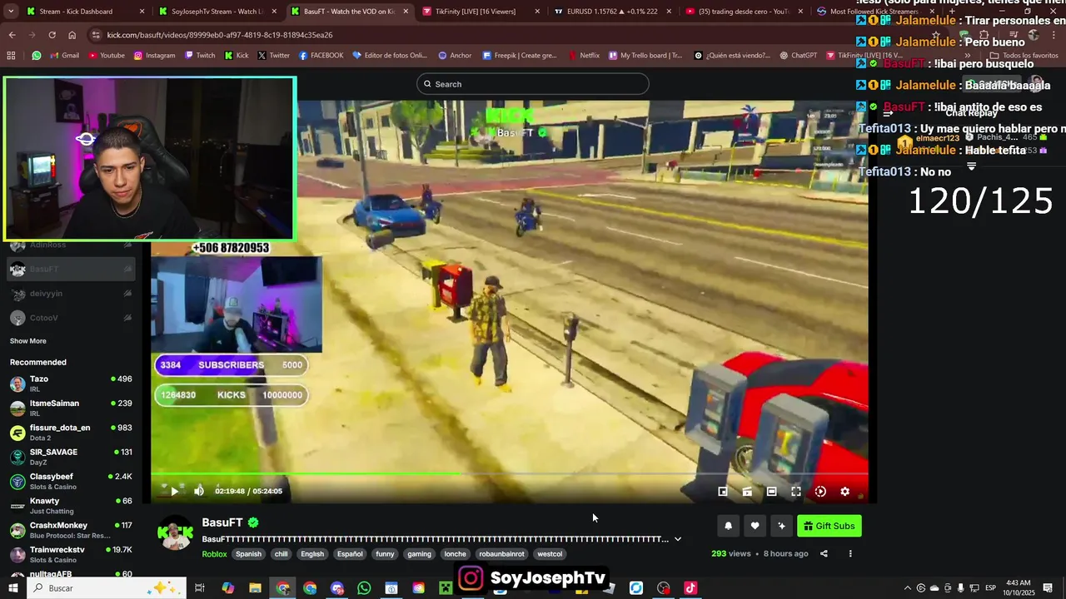Switch to Stream - Kick Dashboard tab

coord(86,12)
